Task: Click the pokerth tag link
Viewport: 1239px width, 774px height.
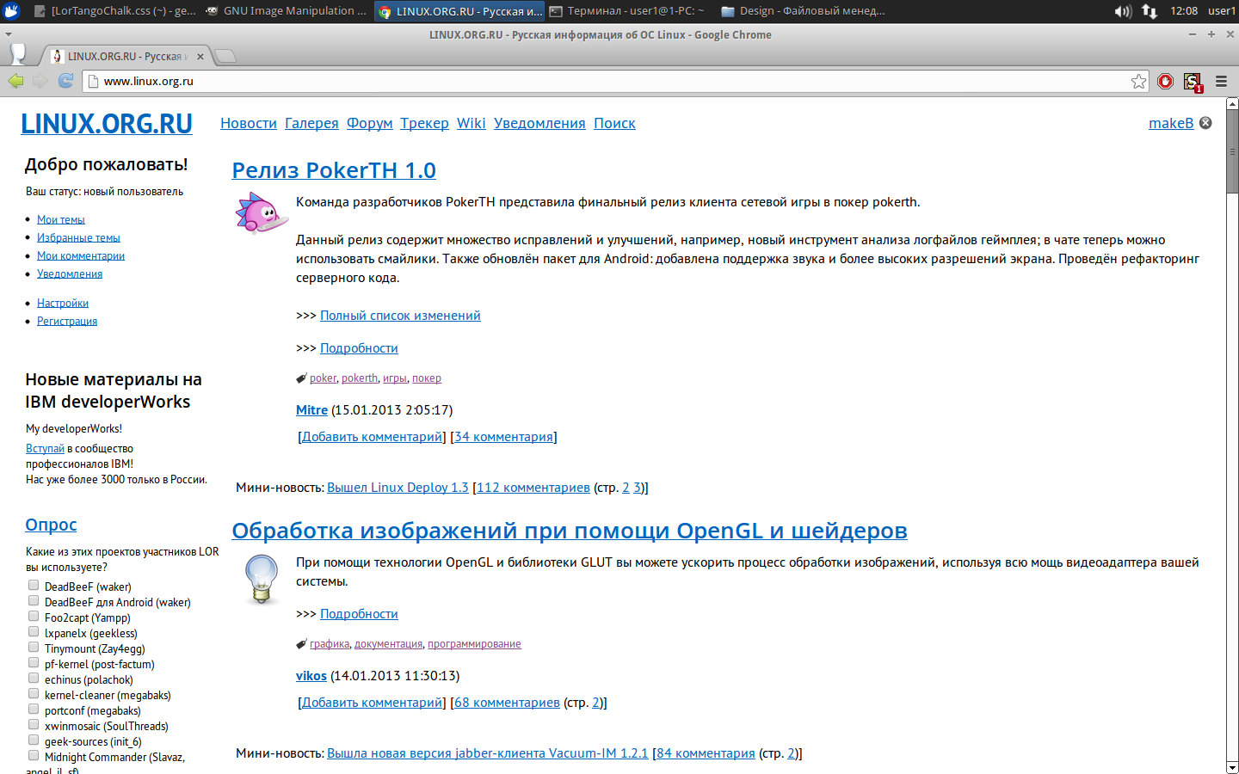Action: pos(360,378)
